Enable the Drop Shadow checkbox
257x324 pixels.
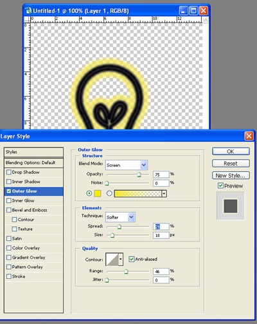point(9,172)
